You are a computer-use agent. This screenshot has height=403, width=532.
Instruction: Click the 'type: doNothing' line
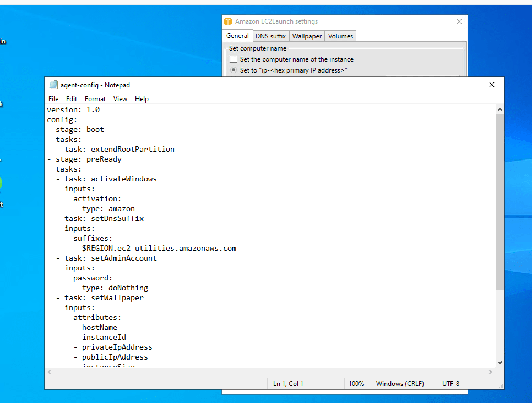click(x=115, y=288)
